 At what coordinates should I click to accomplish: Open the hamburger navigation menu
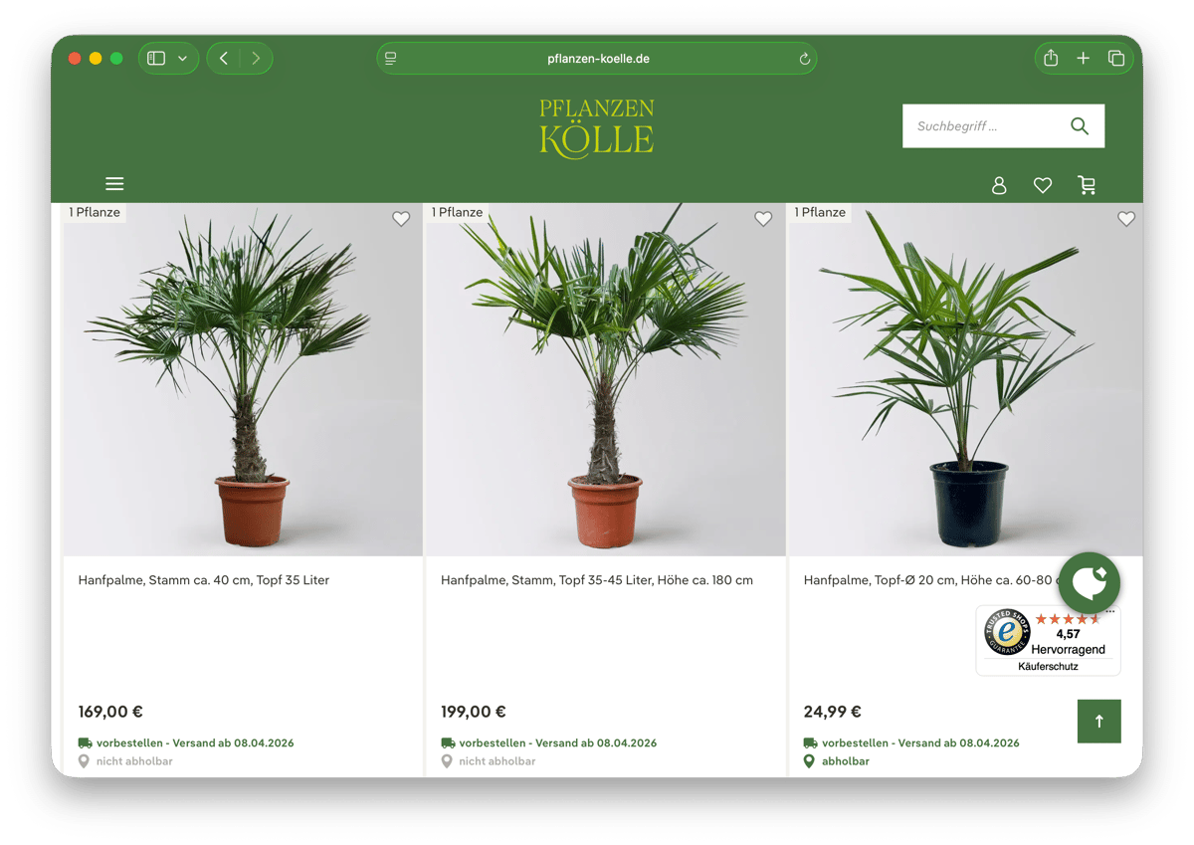coord(114,184)
